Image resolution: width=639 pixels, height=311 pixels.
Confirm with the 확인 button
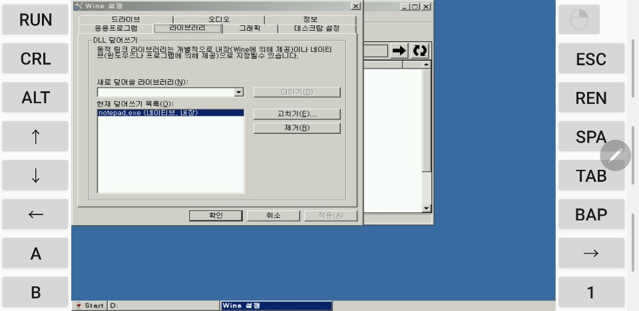tap(216, 216)
